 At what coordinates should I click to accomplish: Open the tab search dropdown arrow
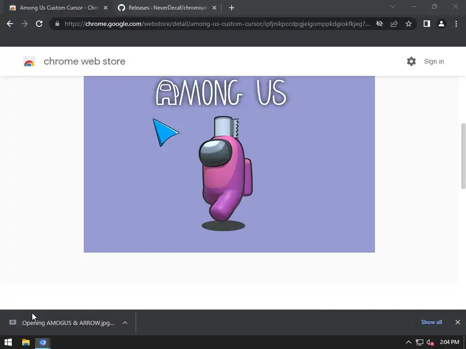(x=393, y=6)
